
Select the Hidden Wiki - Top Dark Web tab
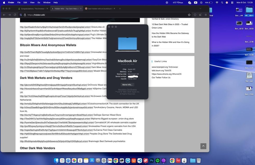click(67, 9)
